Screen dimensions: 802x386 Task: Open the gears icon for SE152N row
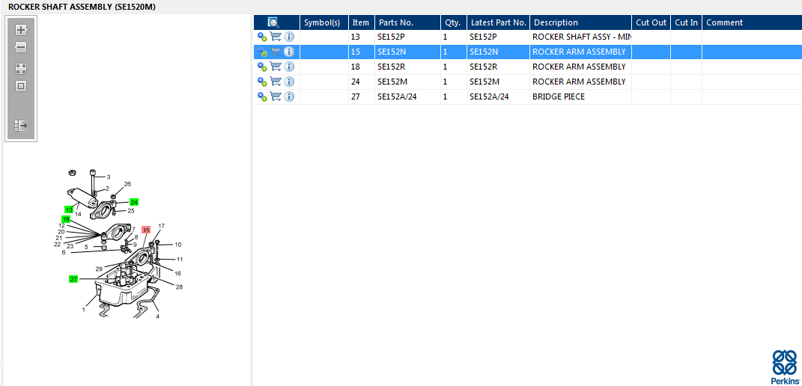(262, 52)
